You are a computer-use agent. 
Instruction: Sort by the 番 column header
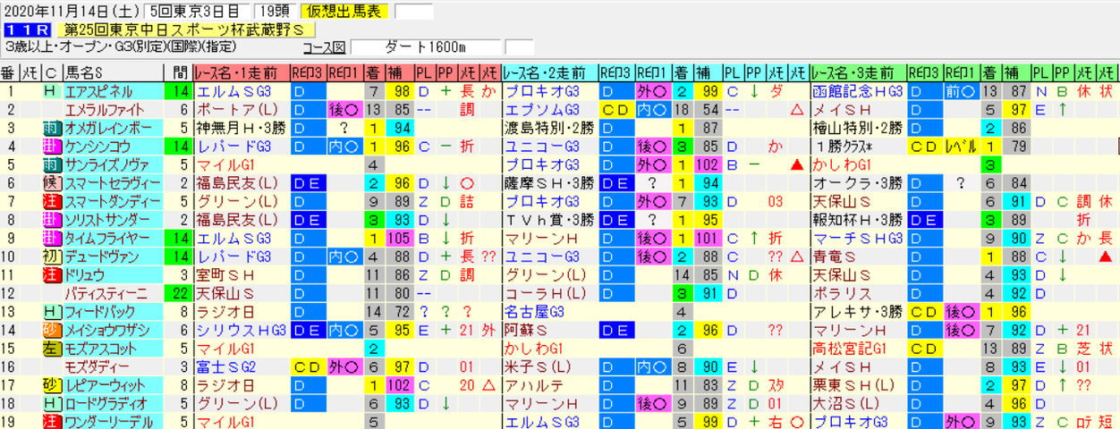[x=9, y=73]
